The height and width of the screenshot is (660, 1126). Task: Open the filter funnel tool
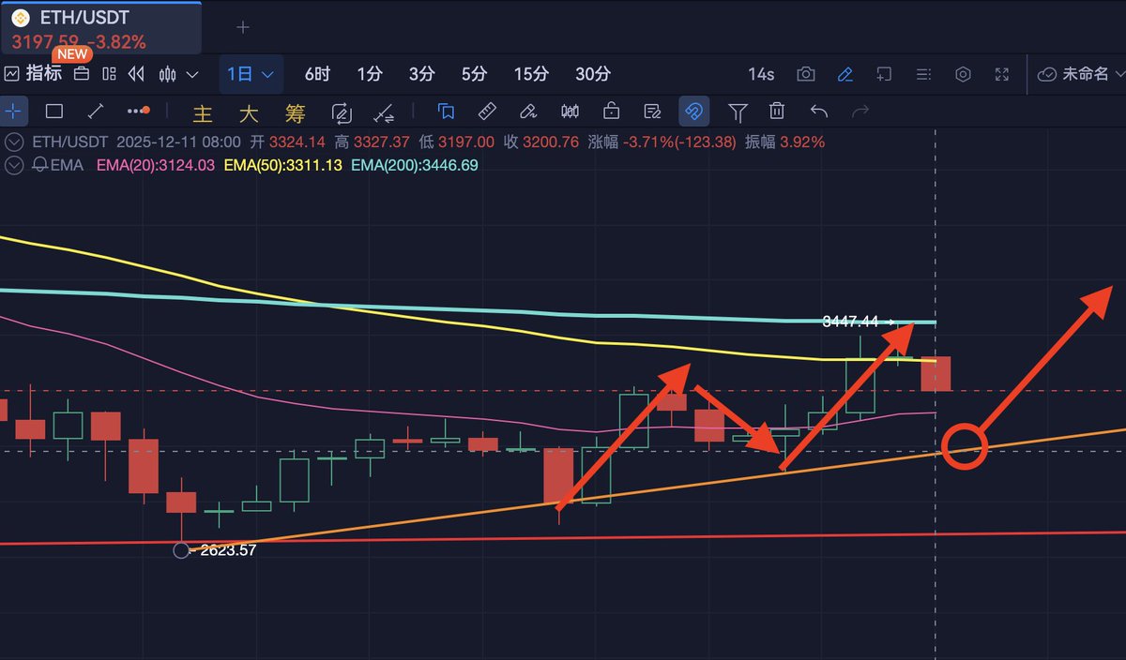click(x=738, y=112)
